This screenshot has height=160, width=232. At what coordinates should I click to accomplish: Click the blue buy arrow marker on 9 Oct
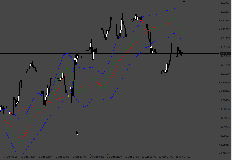72,88
